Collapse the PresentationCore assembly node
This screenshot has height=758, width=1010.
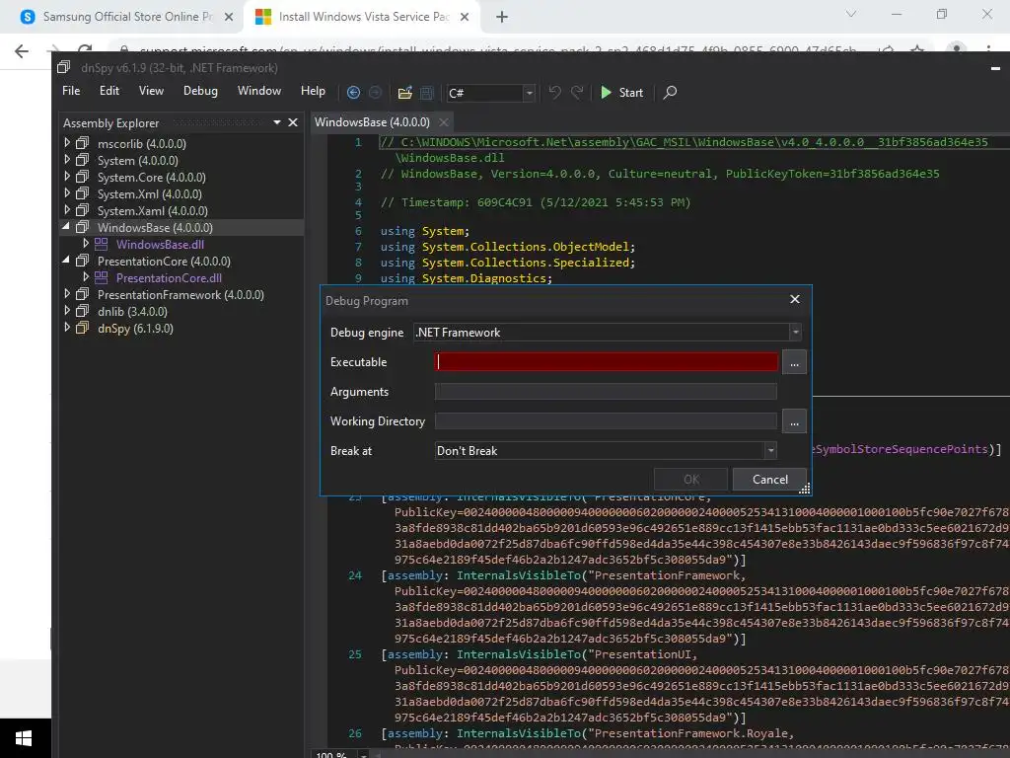pyautogui.click(x=66, y=260)
